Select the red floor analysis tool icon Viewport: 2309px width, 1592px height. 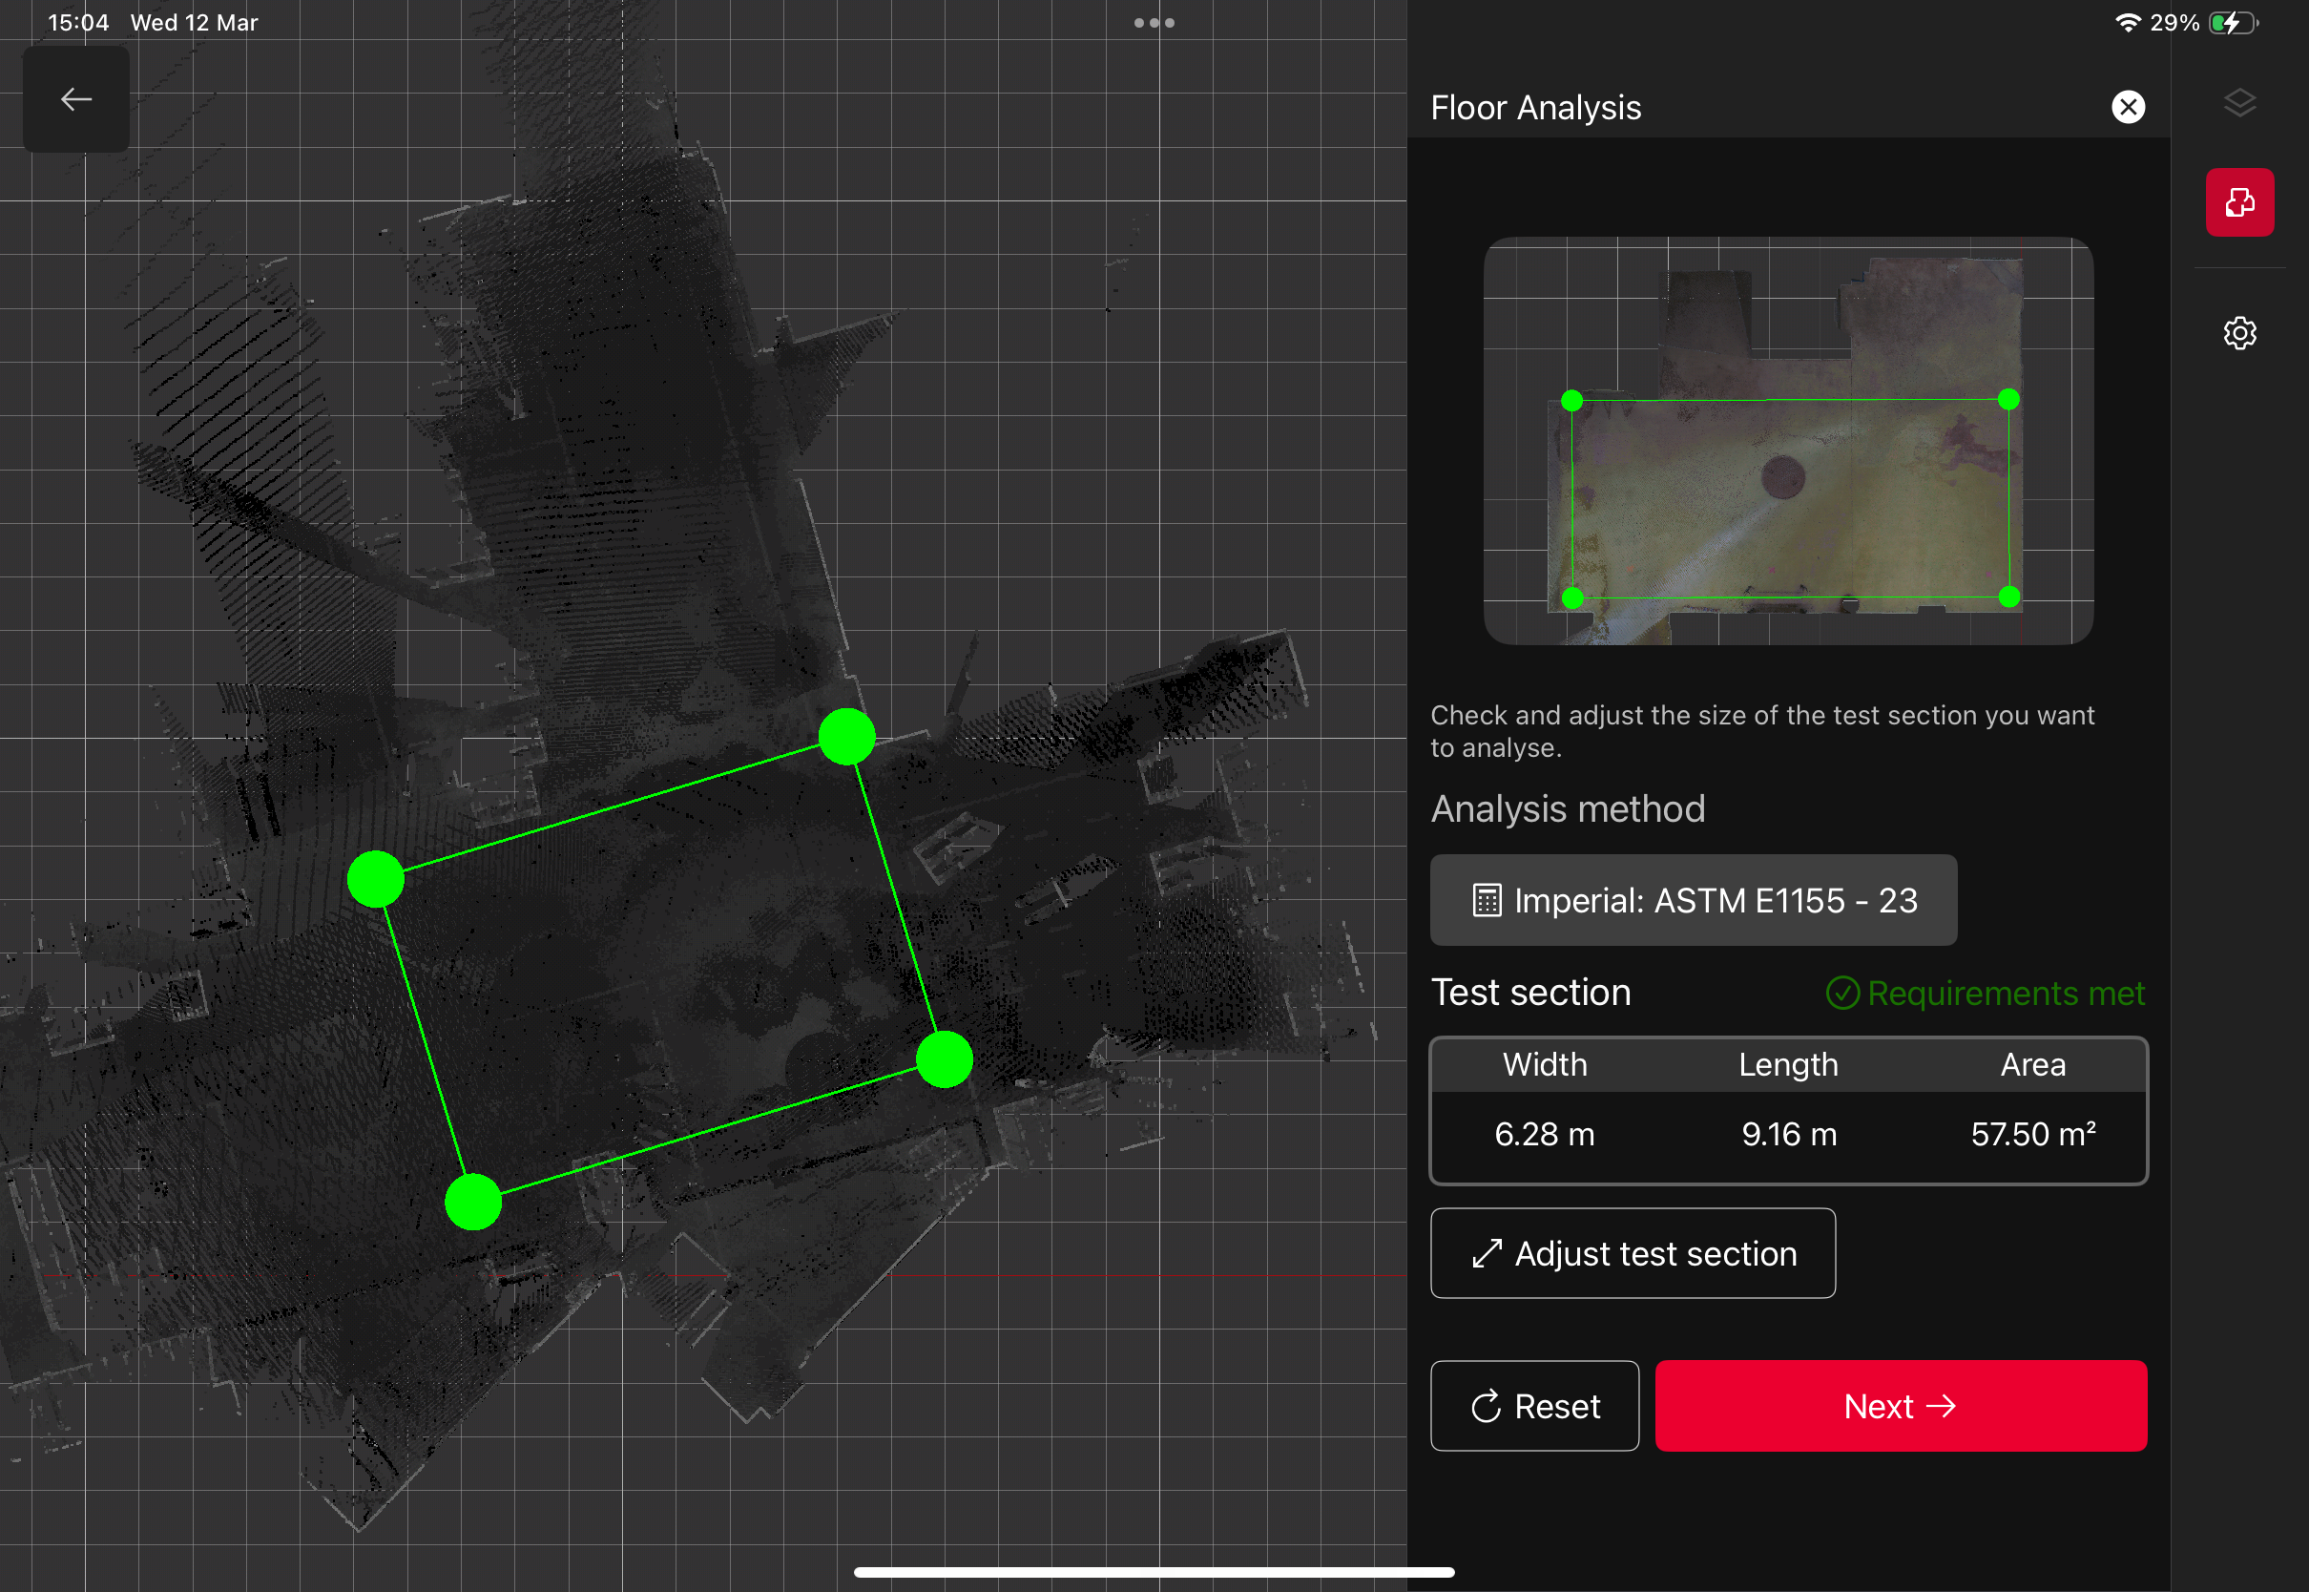pyautogui.click(x=2239, y=202)
